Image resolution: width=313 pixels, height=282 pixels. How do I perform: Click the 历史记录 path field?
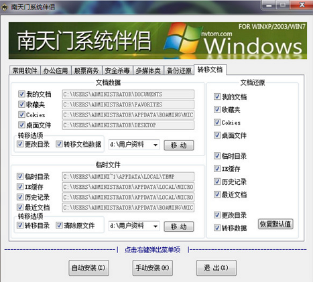(128, 197)
